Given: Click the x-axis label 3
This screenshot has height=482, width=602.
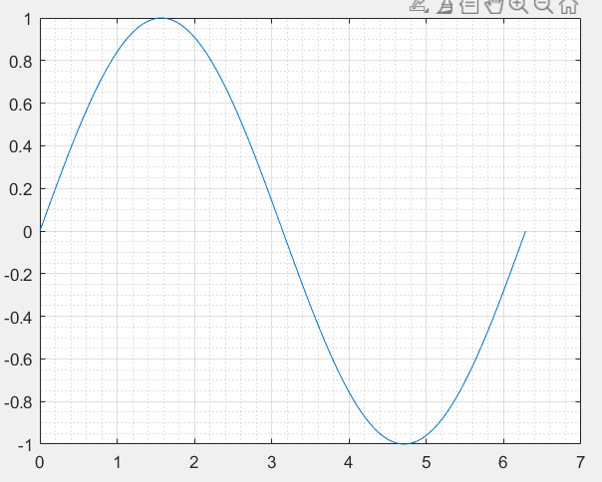Looking at the screenshot, I should coord(272,463).
